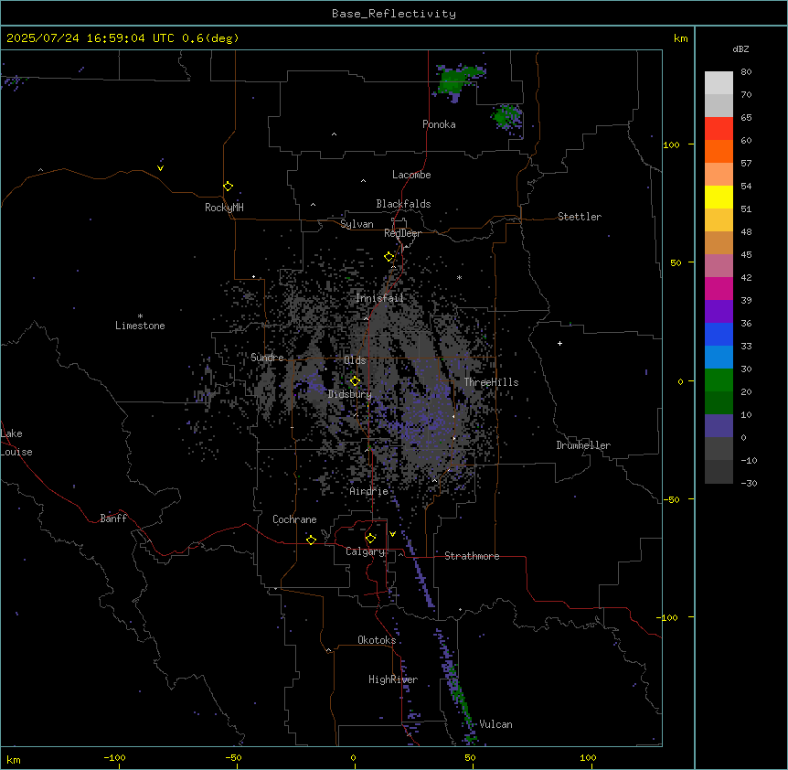Click the Banff label
This screenshot has width=788, height=770.
pos(113,519)
